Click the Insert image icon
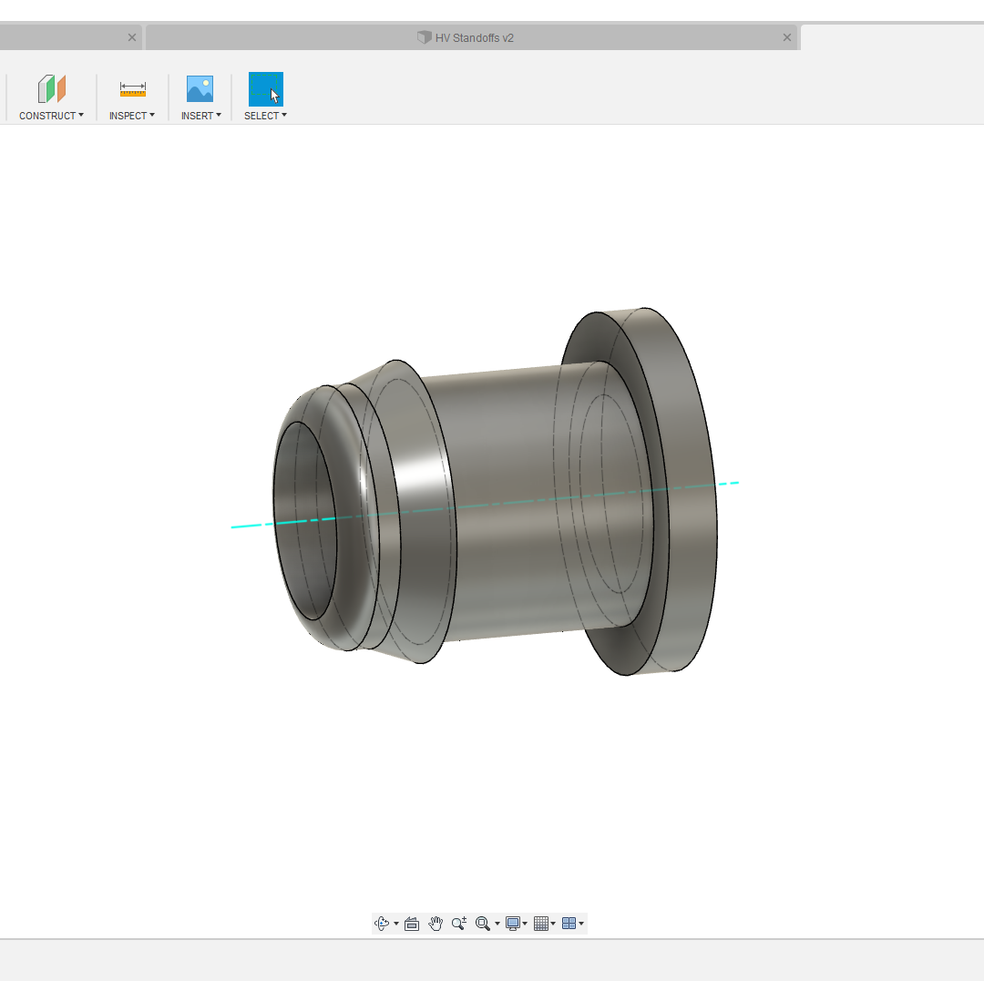The width and height of the screenshot is (984, 981). (200, 89)
